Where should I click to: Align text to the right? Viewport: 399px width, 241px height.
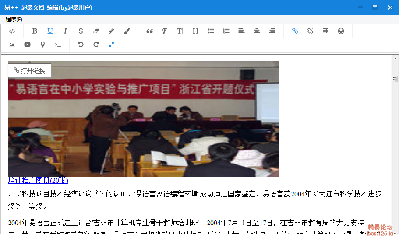click(x=272, y=31)
